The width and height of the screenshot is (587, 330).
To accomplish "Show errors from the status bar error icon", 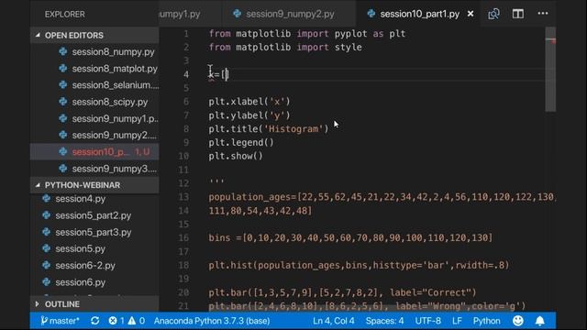I will (116, 321).
